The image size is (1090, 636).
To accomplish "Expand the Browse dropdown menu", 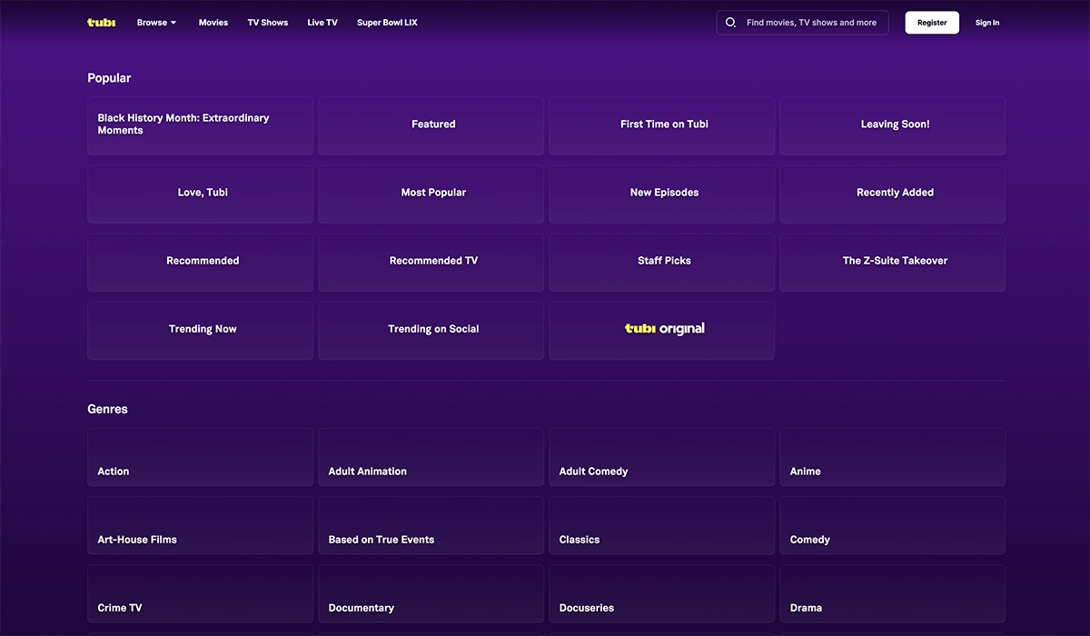I will point(157,23).
